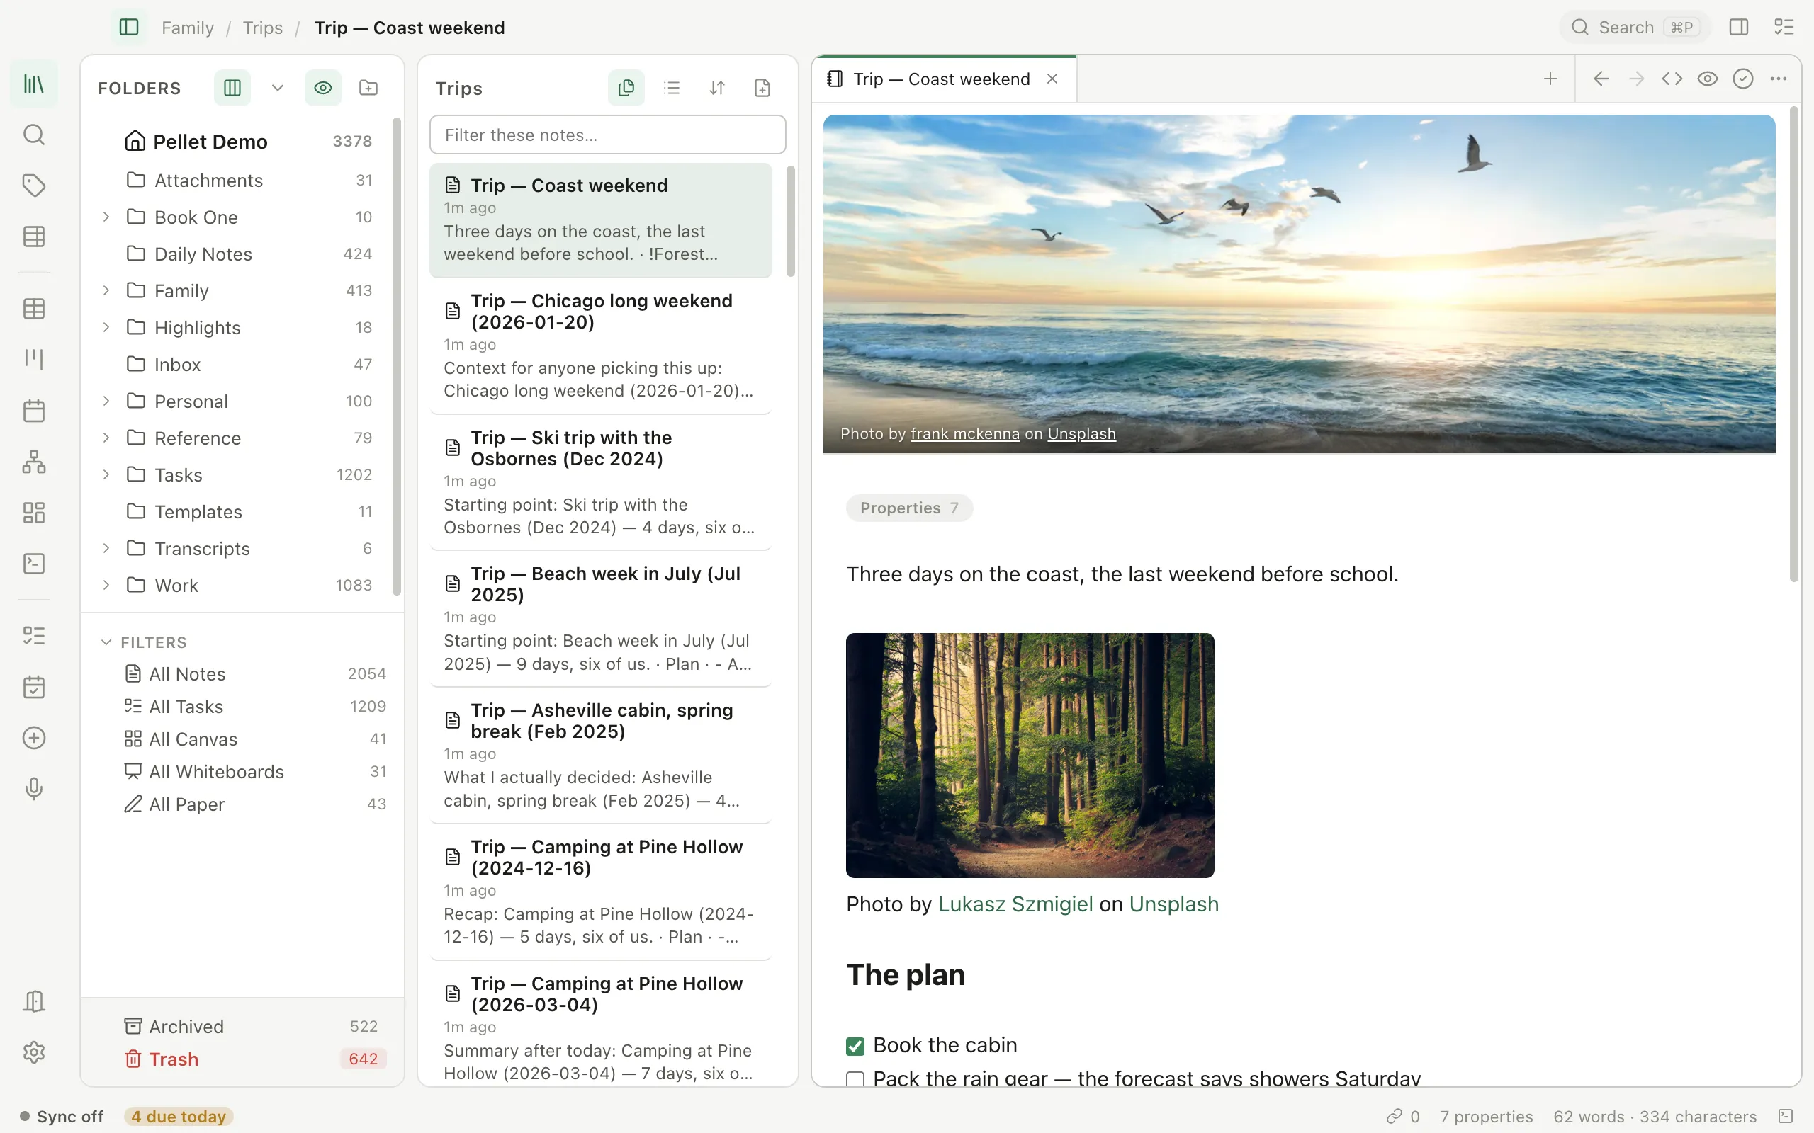1814x1133 pixels.
Task: Toggle the left sidebar icon near breadcrumb
Action: click(129, 28)
